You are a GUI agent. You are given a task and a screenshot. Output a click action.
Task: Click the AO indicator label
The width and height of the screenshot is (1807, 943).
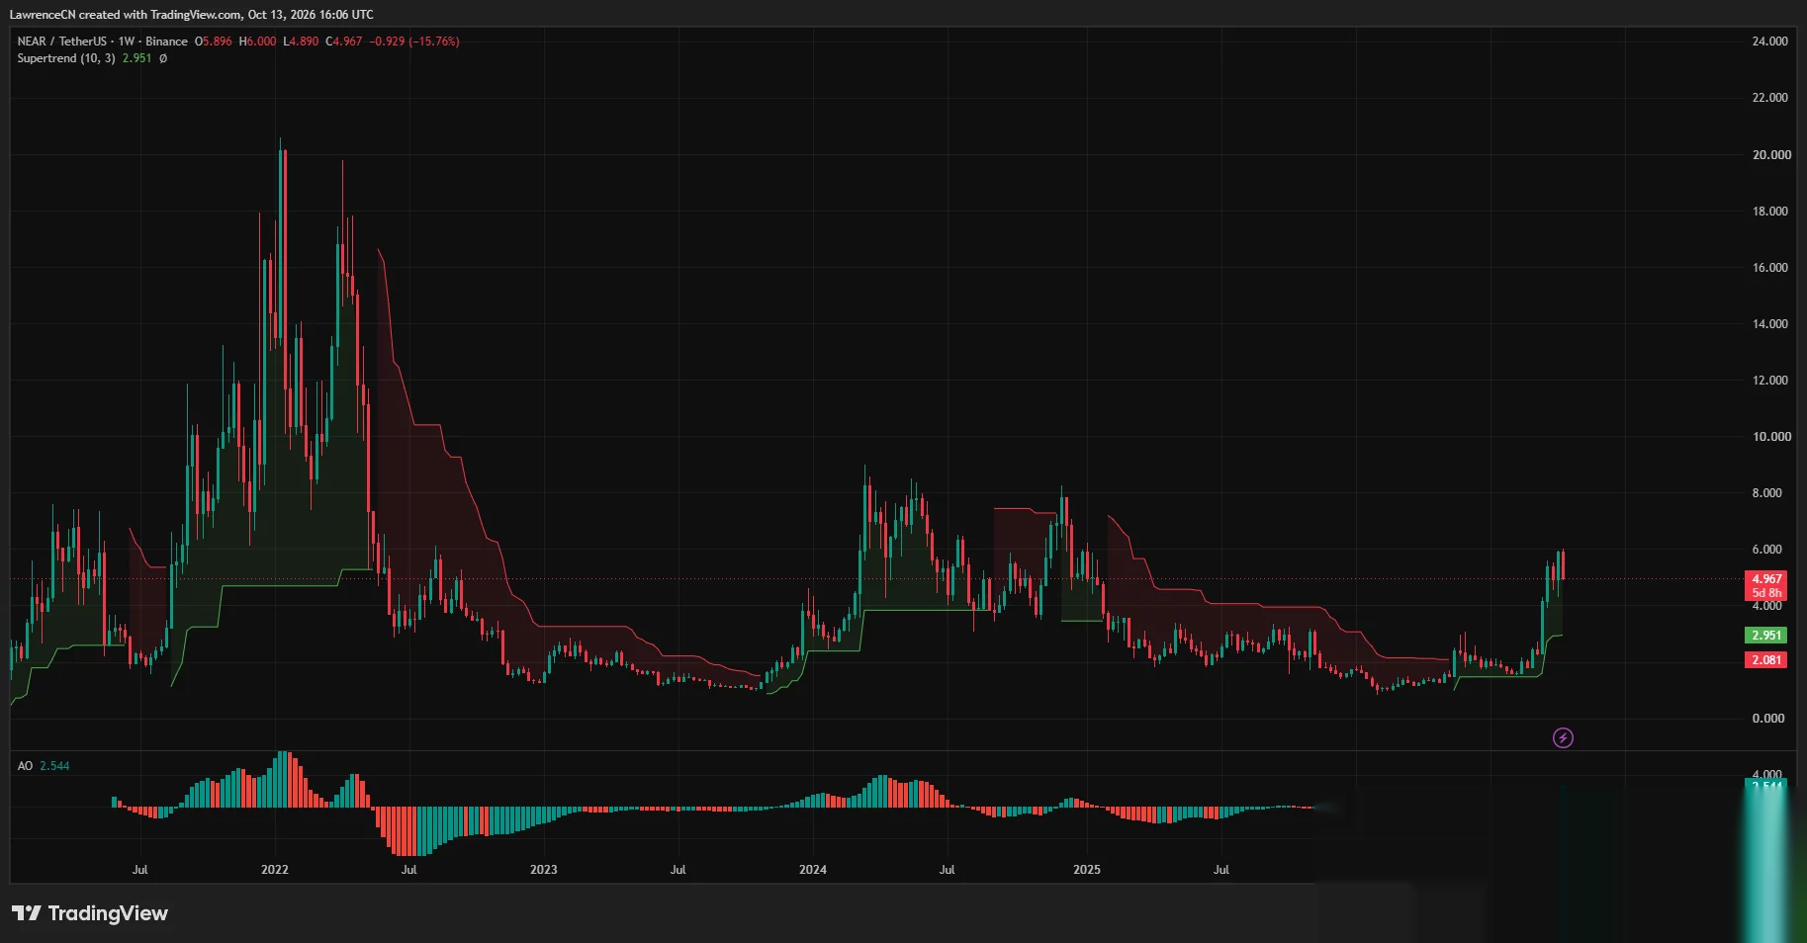click(x=25, y=766)
